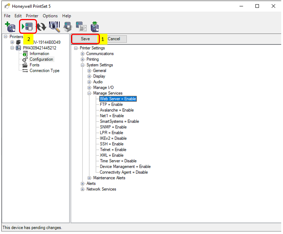
Task: Open the Help menu
Action: tap(66, 16)
